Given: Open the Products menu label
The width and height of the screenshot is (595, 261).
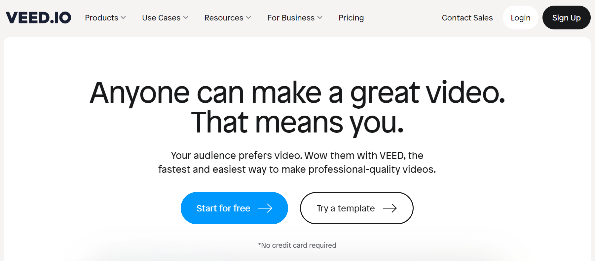Looking at the screenshot, I should [101, 18].
